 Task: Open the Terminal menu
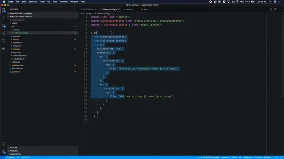click(x=63, y=2)
